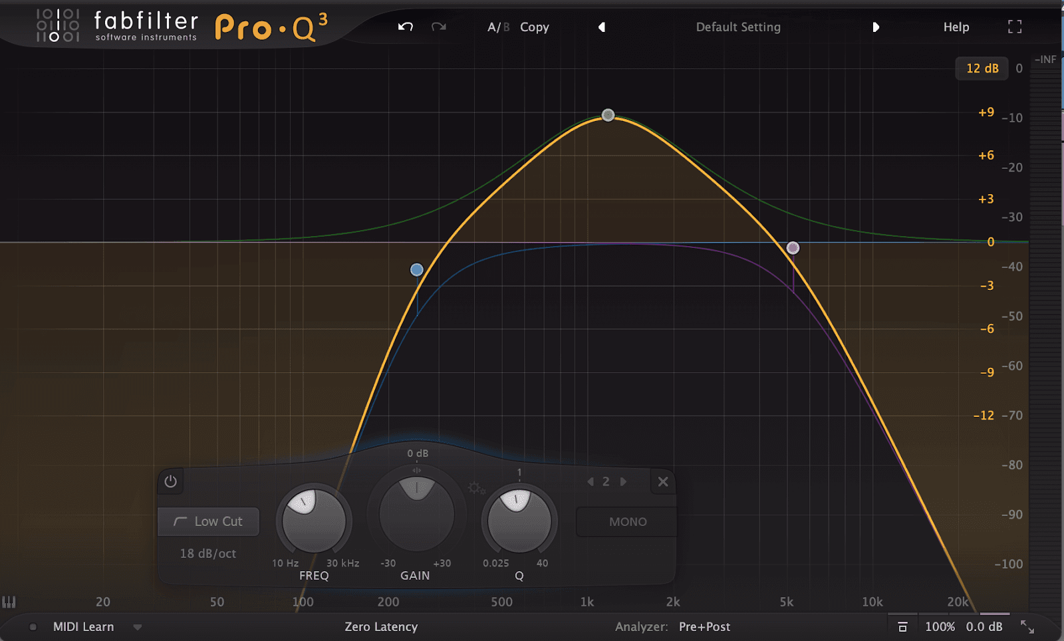The height and width of the screenshot is (641, 1064).
Task: Click the resize interface arrows icon
Action: (x=1027, y=626)
